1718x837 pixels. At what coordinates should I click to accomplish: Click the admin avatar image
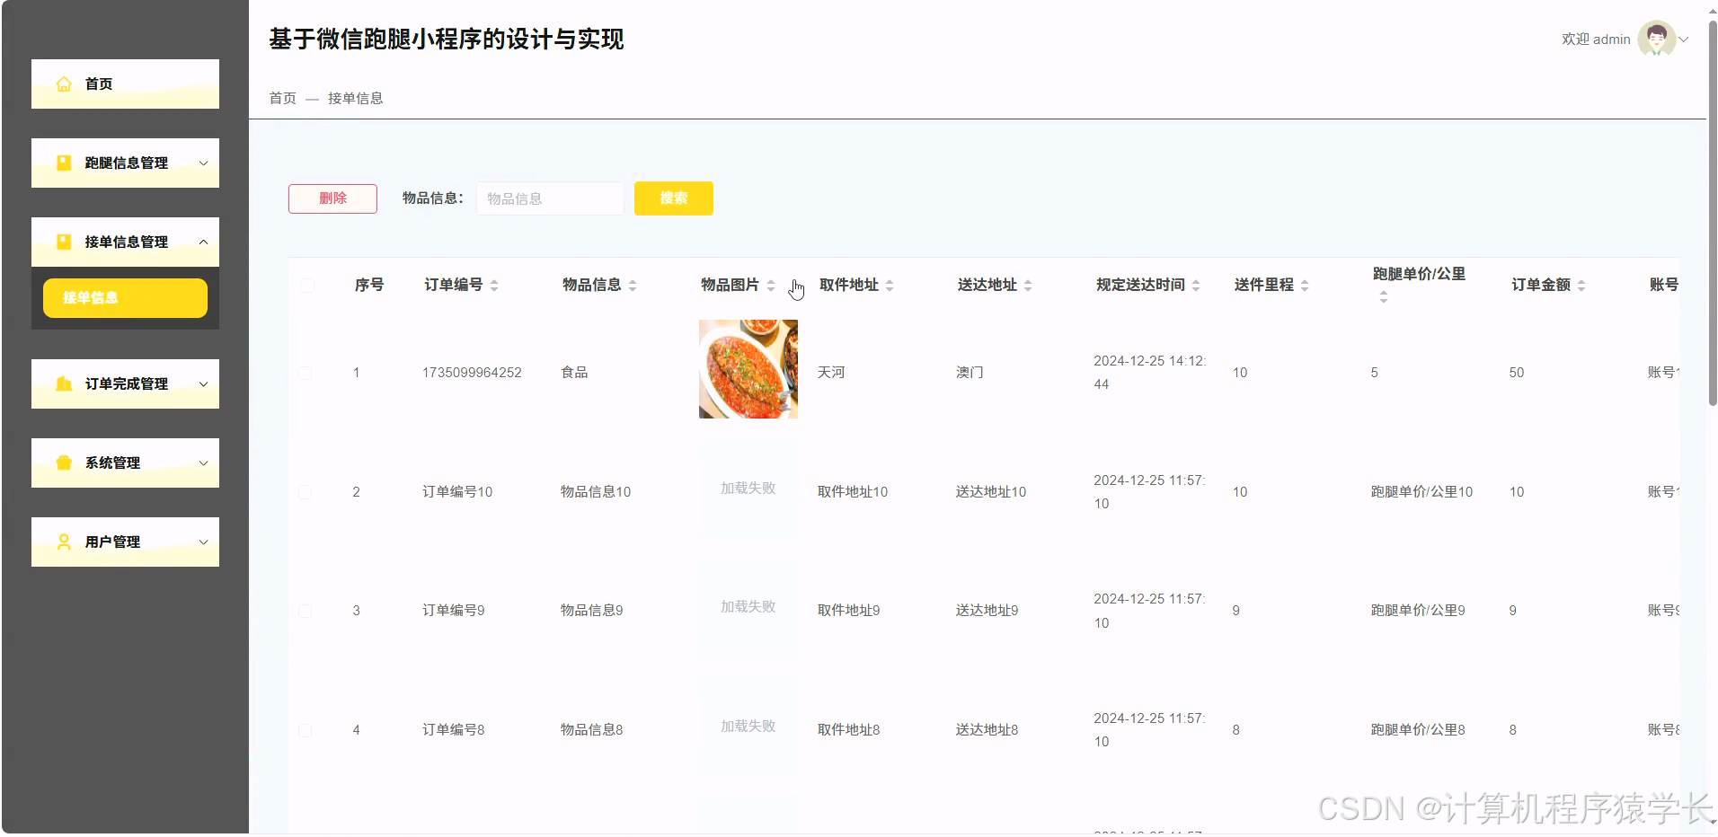click(1658, 39)
